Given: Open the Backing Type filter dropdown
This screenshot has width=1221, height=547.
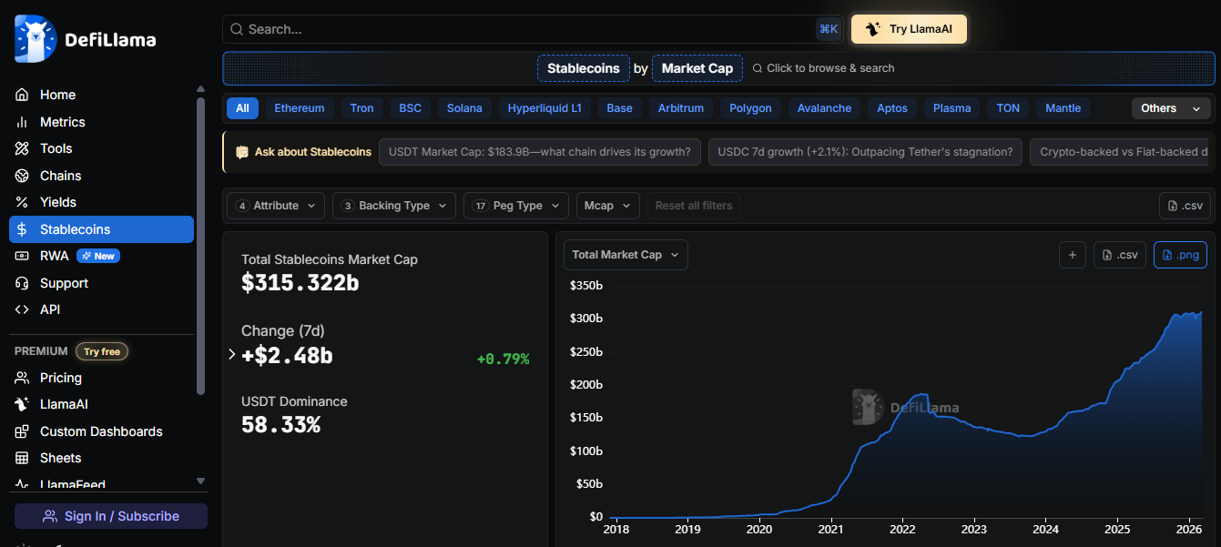Looking at the screenshot, I should (x=394, y=206).
